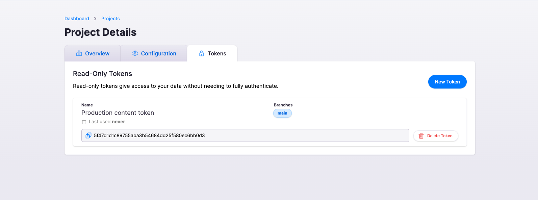The width and height of the screenshot is (538, 200).
Task: Click the Production content token name
Action: 118,113
